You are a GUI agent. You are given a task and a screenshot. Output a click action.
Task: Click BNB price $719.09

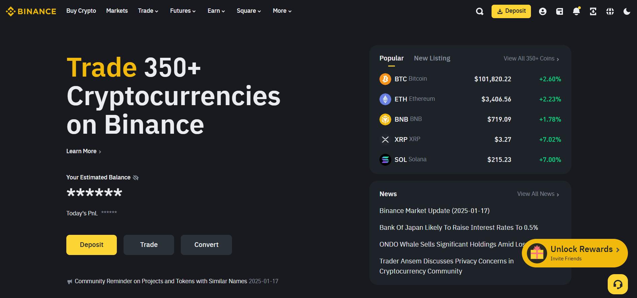[499, 120]
